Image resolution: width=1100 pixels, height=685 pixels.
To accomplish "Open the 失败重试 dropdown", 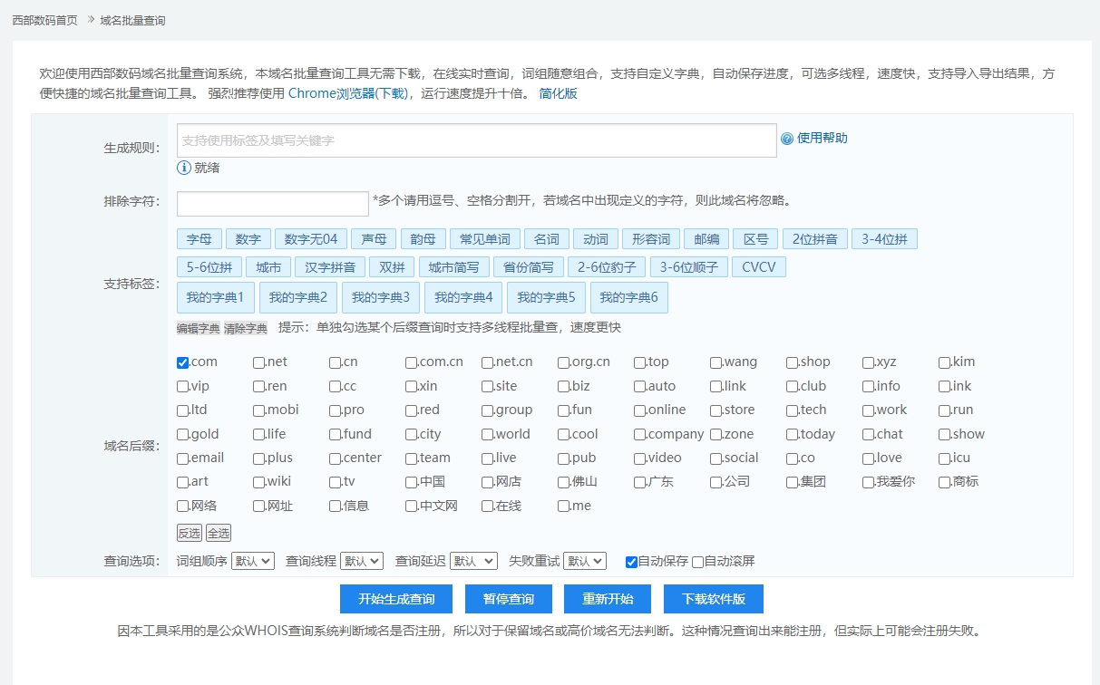I will point(585,561).
